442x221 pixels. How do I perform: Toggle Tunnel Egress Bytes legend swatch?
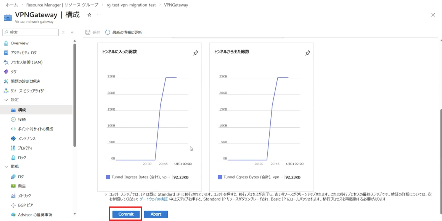tap(220, 177)
